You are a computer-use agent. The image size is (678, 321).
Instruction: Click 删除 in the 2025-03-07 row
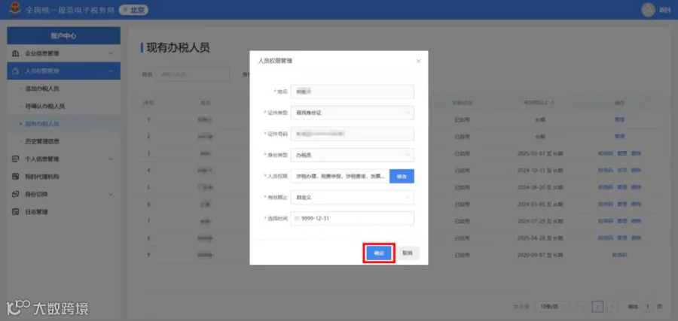[636, 153]
